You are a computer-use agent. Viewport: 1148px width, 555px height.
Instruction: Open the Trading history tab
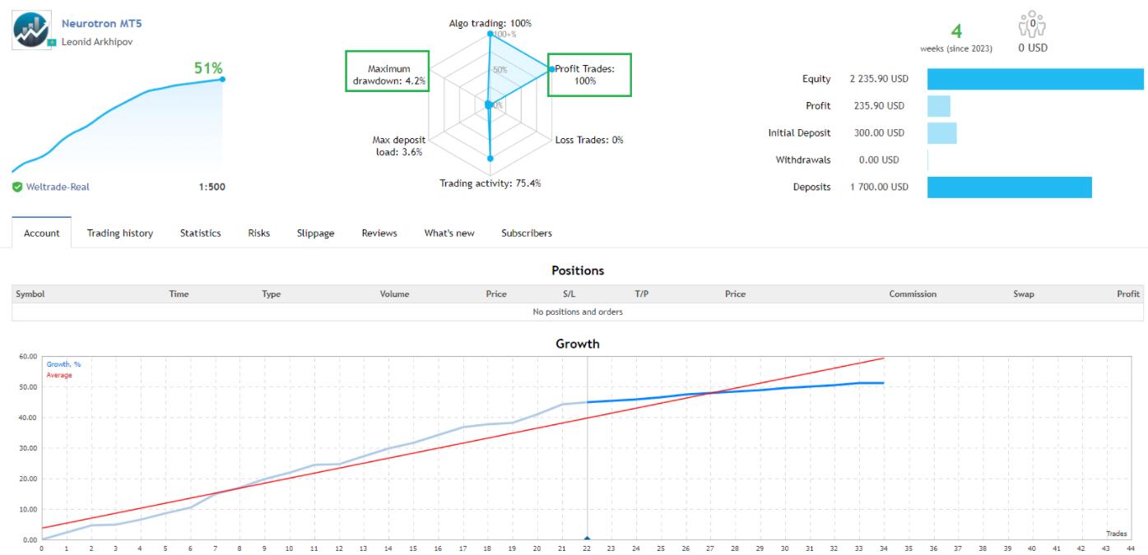(x=120, y=234)
